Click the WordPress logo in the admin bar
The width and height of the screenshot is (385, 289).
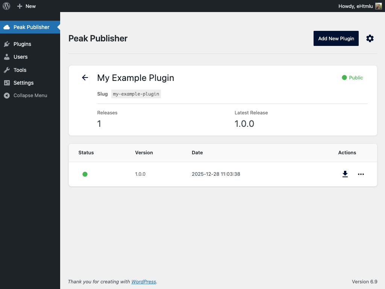pyautogui.click(x=6, y=6)
